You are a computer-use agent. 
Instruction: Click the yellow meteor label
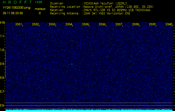click(x=40, y=9)
